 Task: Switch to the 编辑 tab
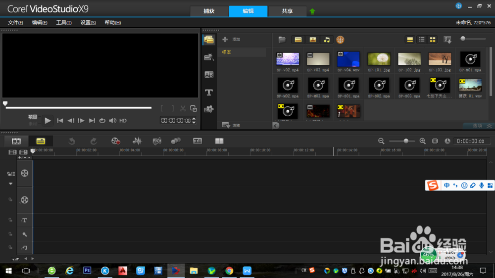point(248,11)
